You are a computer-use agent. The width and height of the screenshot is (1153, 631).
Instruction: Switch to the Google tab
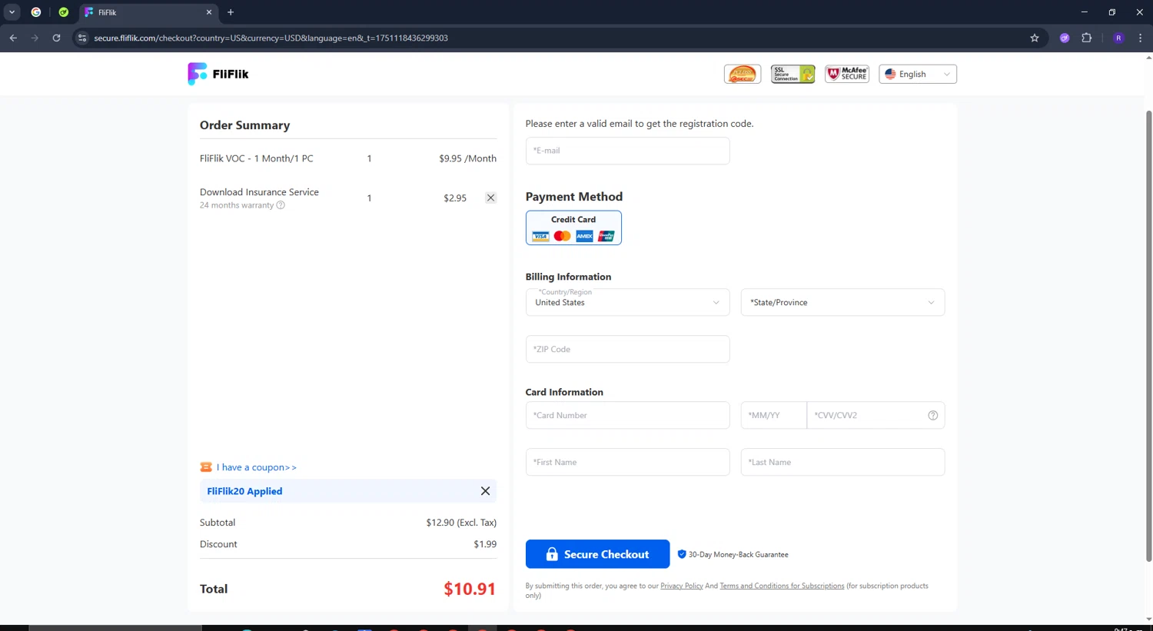35,12
